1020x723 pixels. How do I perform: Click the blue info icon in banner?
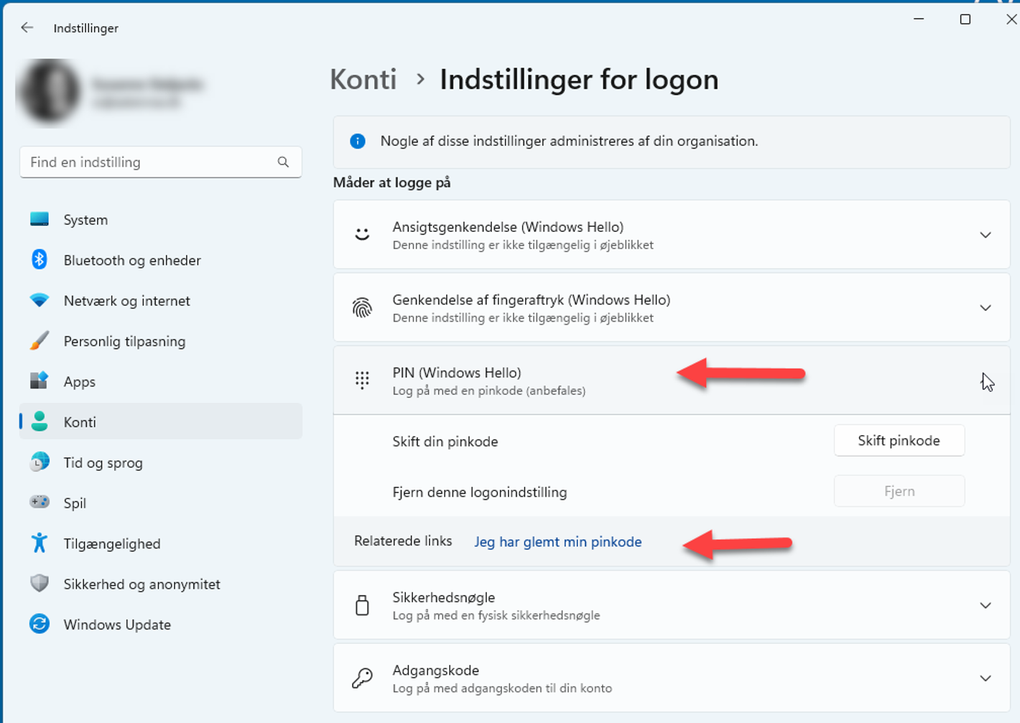357,141
